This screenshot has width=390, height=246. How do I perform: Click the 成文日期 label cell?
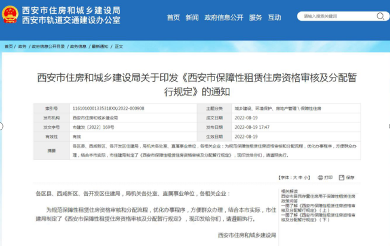(214, 118)
